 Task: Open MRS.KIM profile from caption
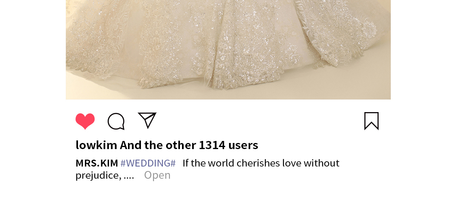97,163
